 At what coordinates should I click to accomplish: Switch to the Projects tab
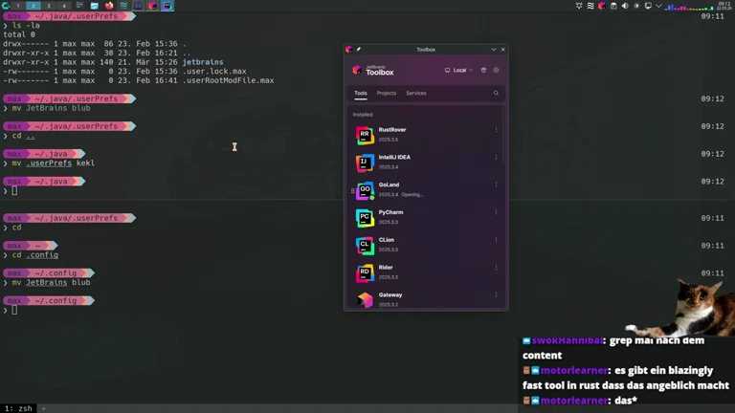pyautogui.click(x=386, y=94)
